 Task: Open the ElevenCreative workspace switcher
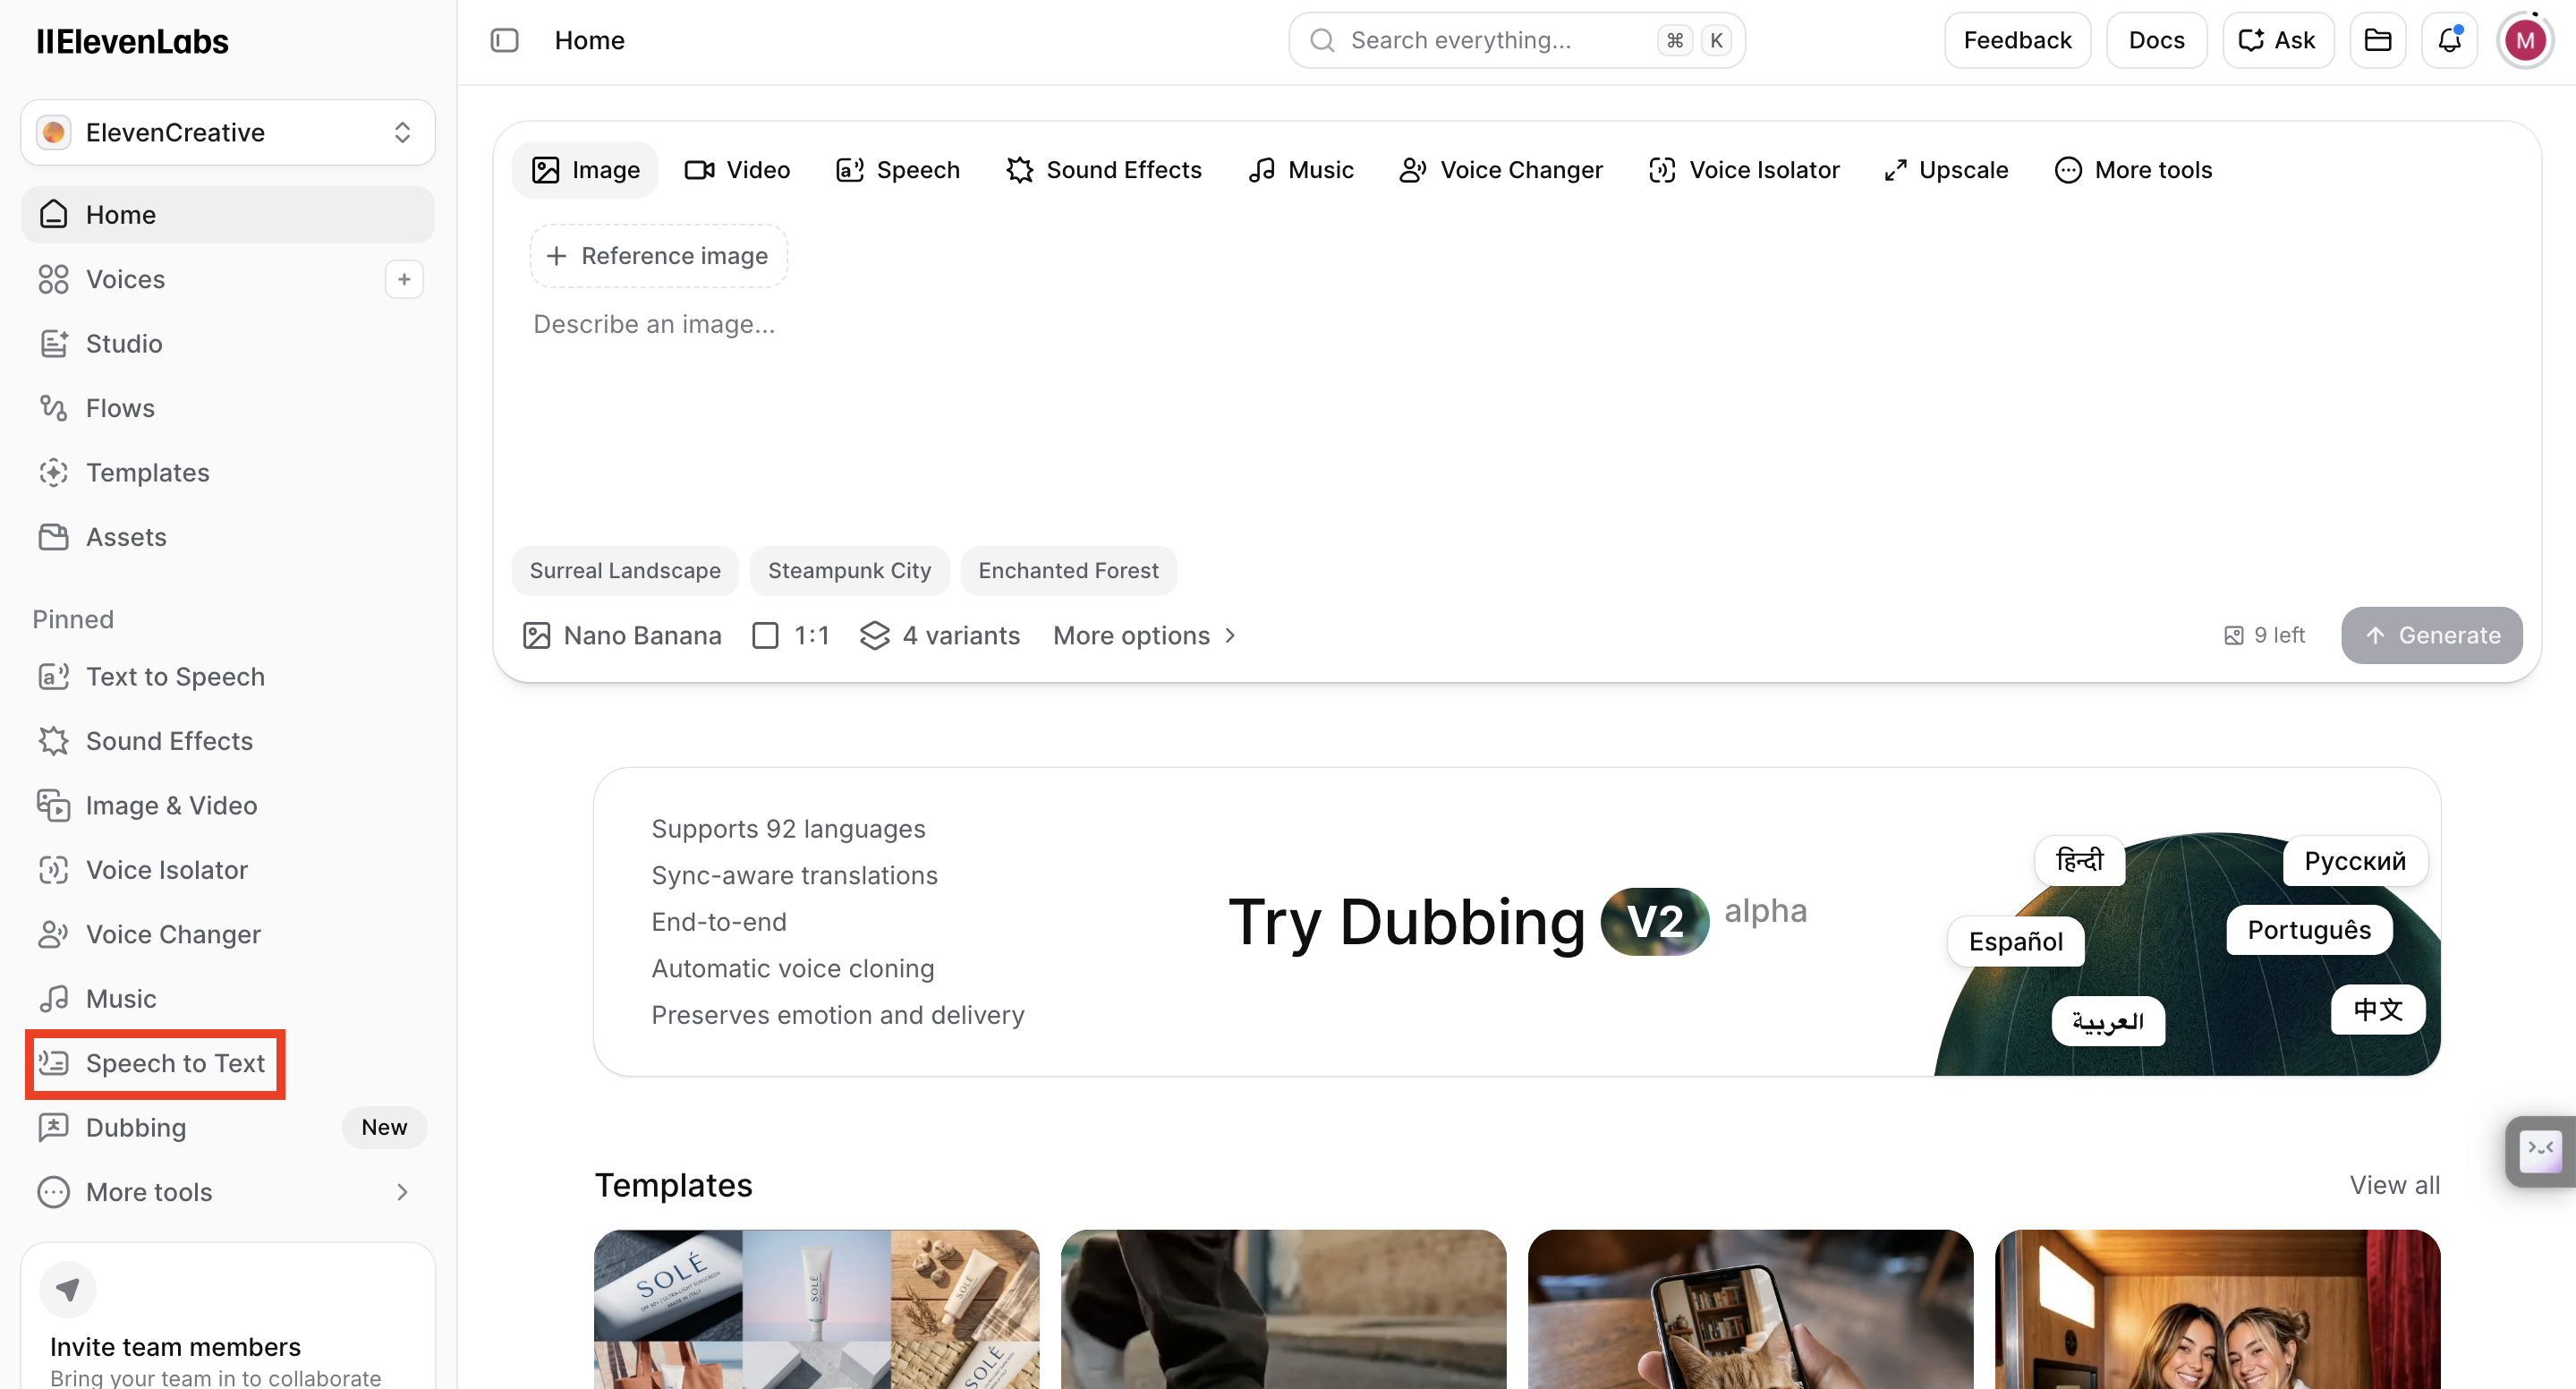(228, 132)
